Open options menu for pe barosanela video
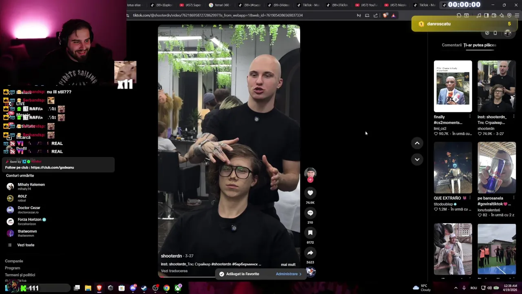Screen dimensions: 522x294 (x=513, y=198)
